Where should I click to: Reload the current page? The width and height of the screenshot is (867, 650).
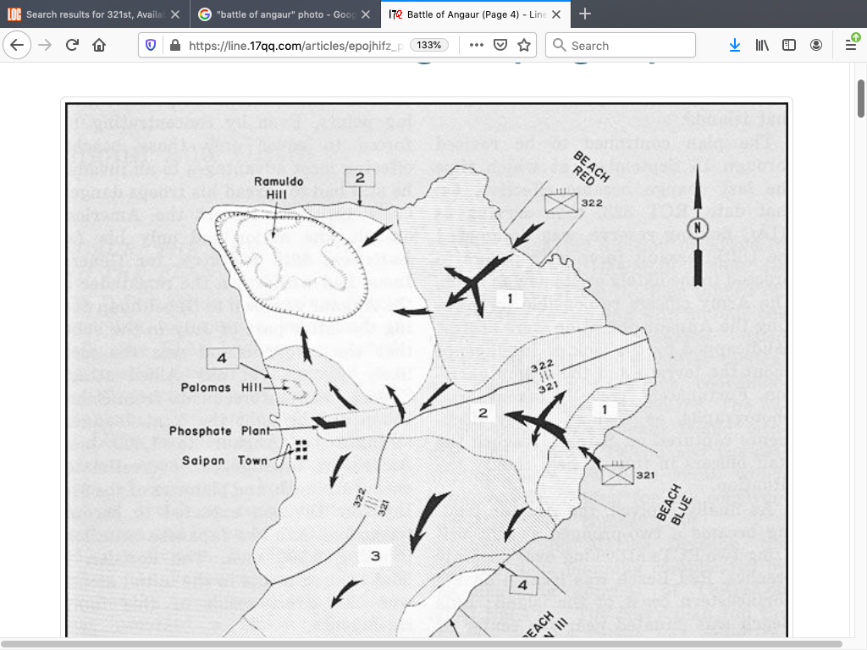72,46
